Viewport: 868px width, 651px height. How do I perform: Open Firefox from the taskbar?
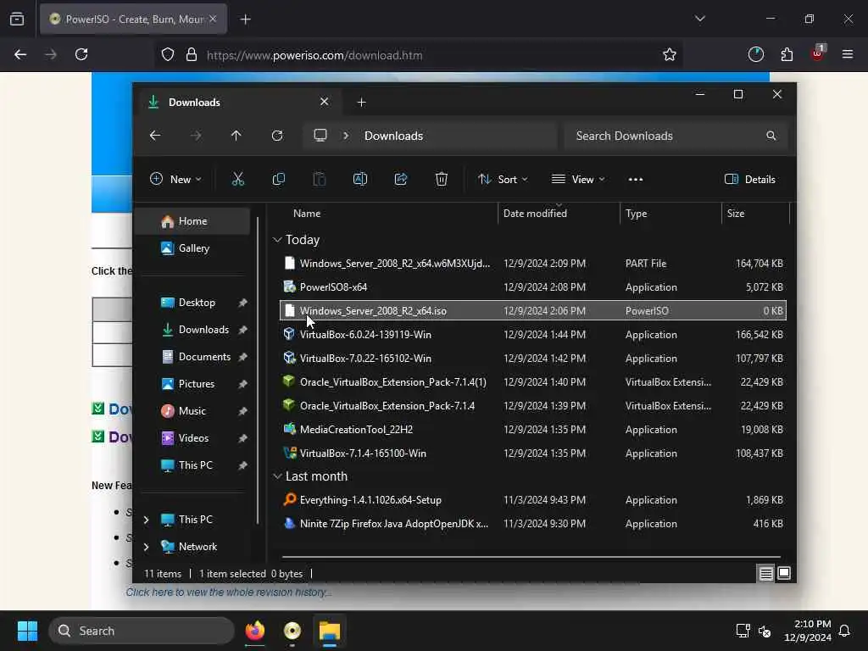coord(254,631)
